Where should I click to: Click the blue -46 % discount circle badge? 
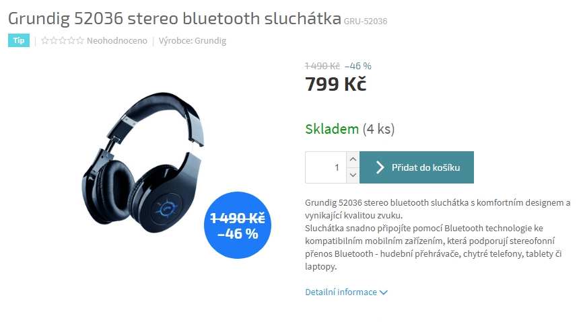click(238, 225)
